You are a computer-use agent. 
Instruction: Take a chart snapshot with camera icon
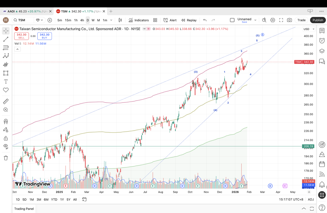tap(289, 20)
